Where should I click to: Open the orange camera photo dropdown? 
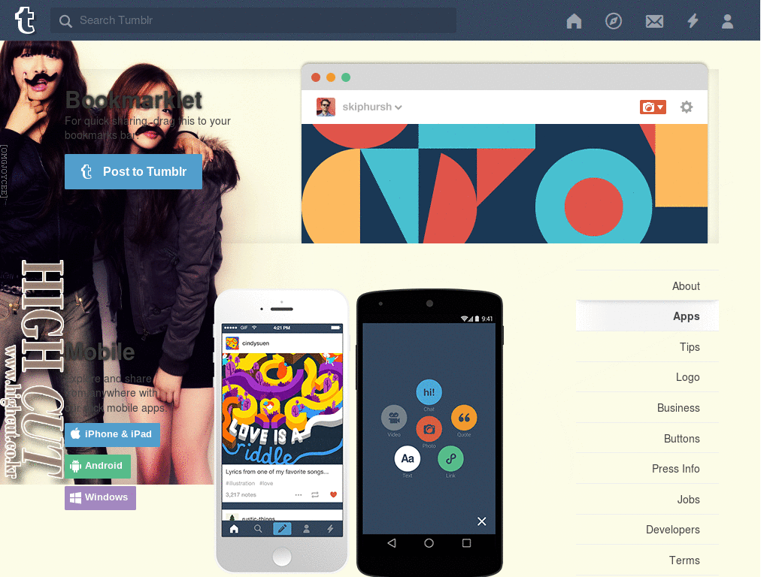[653, 107]
